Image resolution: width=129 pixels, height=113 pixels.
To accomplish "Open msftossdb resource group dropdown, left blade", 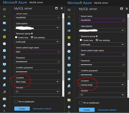I will click(x=37, y=42).
